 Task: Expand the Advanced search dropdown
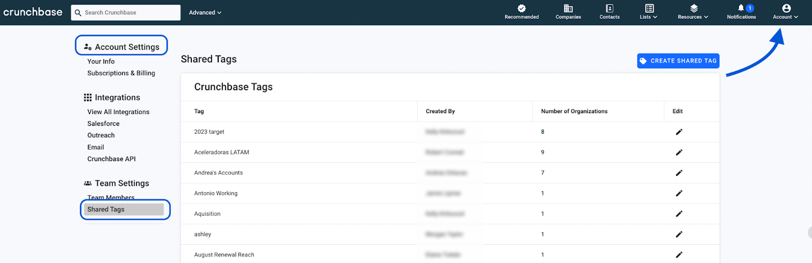coord(205,13)
